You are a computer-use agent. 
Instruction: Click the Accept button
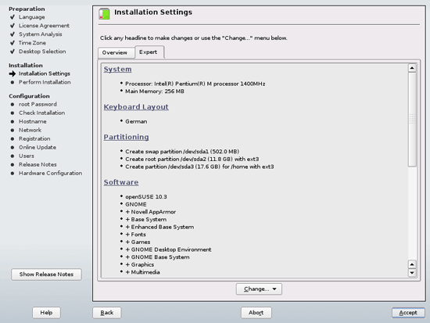[408, 313]
